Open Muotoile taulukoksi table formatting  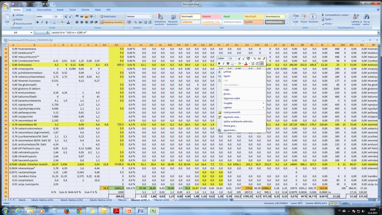point(173,19)
